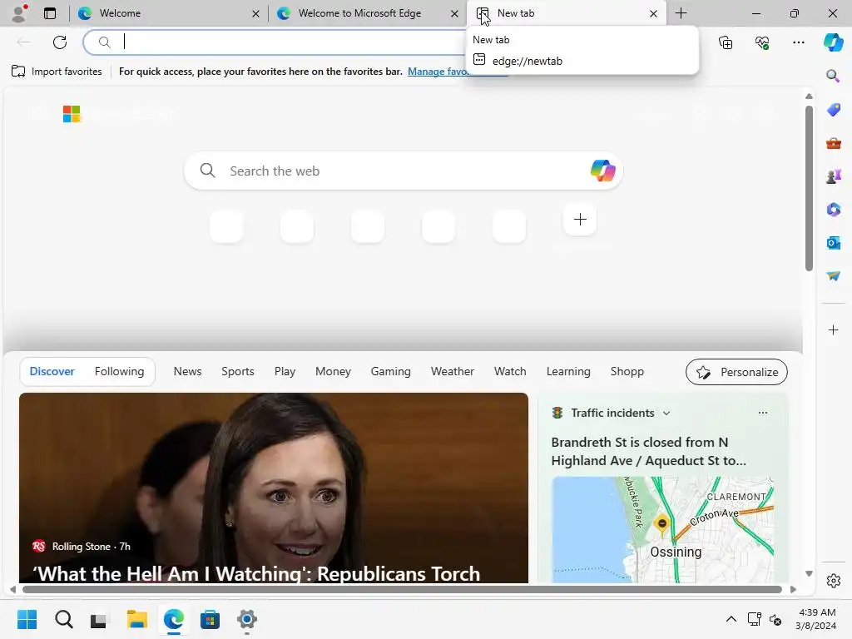This screenshot has width=852, height=639.
Task: Open the sidebar settings gear icon
Action: point(833,581)
